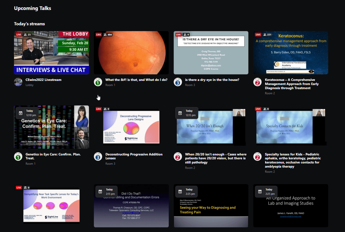The width and height of the screenshot is (345, 232).
Task: Click Room 1 badge beside 'What the &#!' talk
Action: pyautogui.click(x=98, y=82)
